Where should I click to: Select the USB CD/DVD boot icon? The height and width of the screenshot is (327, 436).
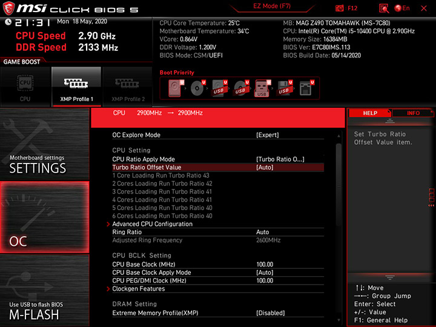tap(241, 88)
